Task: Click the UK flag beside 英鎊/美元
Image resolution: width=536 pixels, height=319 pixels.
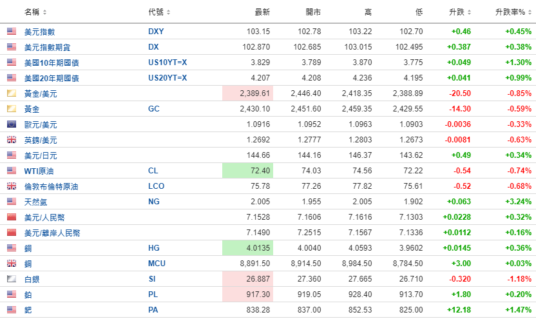Action: 12,140
